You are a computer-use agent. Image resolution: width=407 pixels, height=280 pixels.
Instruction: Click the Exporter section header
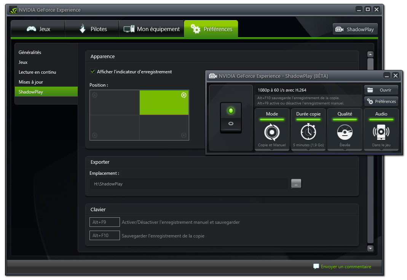coord(100,162)
